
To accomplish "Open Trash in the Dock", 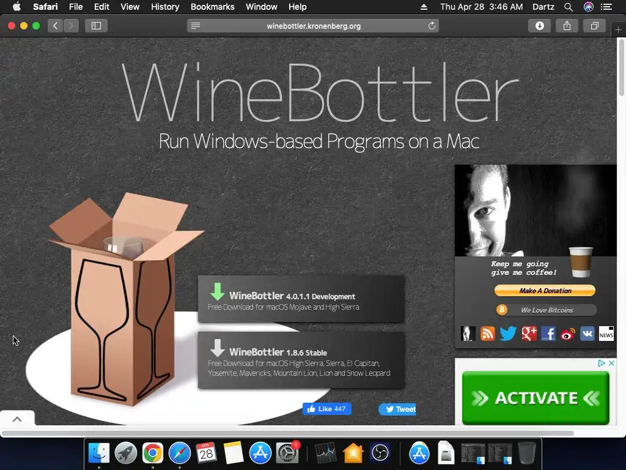I will (x=526, y=453).
